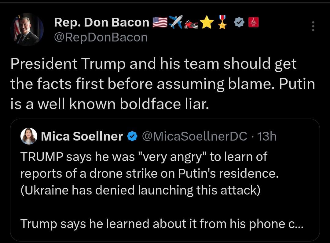Click the 13h timestamp on quoted tweet
This screenshot has width=330, height=243.
267,137
